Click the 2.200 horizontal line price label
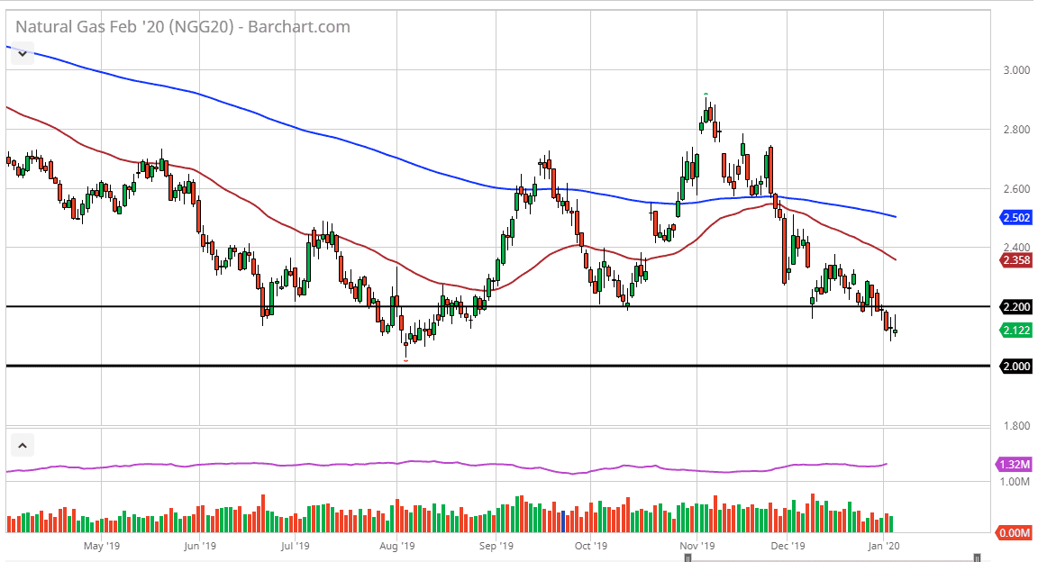 (x=1016, y=306)
